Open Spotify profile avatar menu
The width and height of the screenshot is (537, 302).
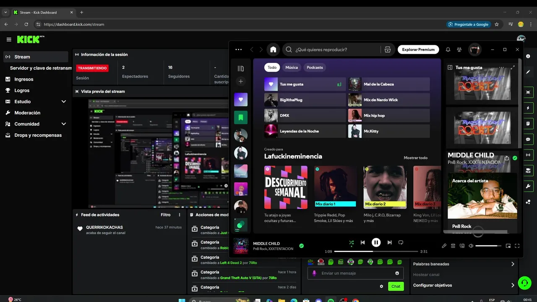[x=474, y=49]
